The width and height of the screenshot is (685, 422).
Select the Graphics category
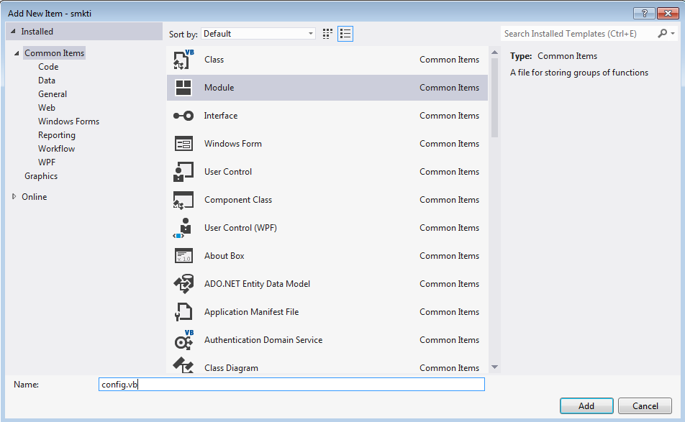tap(40, 176)
